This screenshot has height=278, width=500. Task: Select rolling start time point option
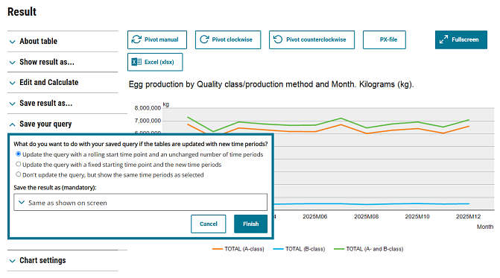click(19, 154)
